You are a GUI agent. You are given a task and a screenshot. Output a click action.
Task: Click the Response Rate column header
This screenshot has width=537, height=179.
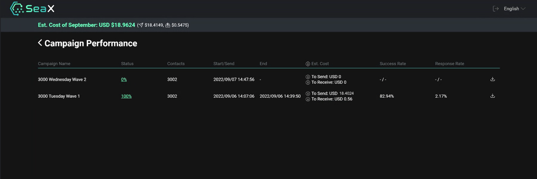tap(449, 64)
